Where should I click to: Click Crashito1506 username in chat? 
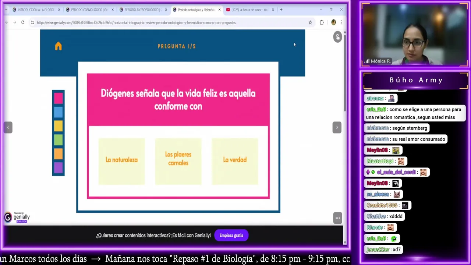coord(382,205)
